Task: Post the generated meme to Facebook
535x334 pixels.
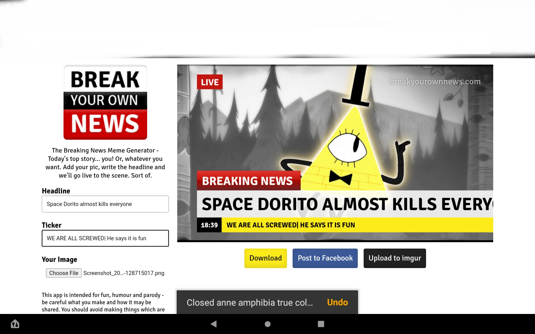Action: (325, 258)
